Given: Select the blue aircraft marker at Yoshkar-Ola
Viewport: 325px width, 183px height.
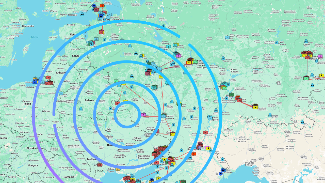Looking at the screenshot, I should click(223, 58).
